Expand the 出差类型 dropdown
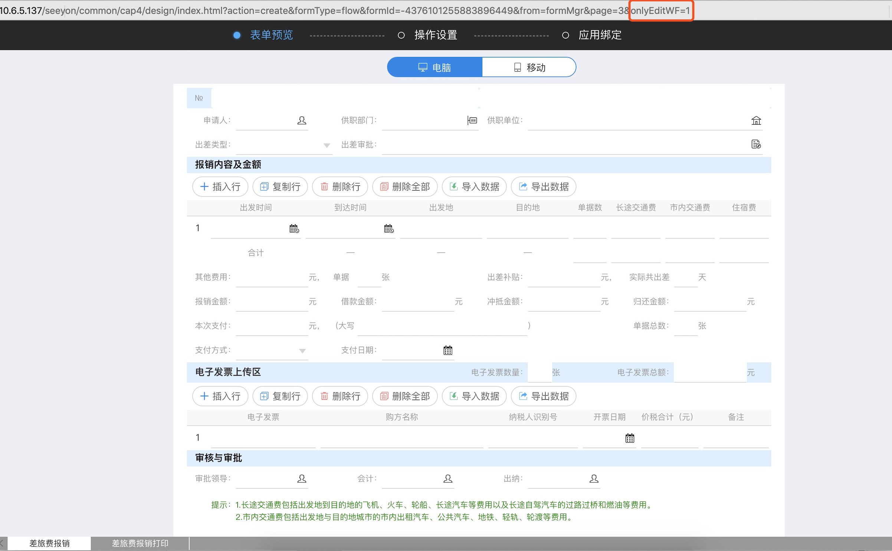The image size is (892, 551). (327, 145)
